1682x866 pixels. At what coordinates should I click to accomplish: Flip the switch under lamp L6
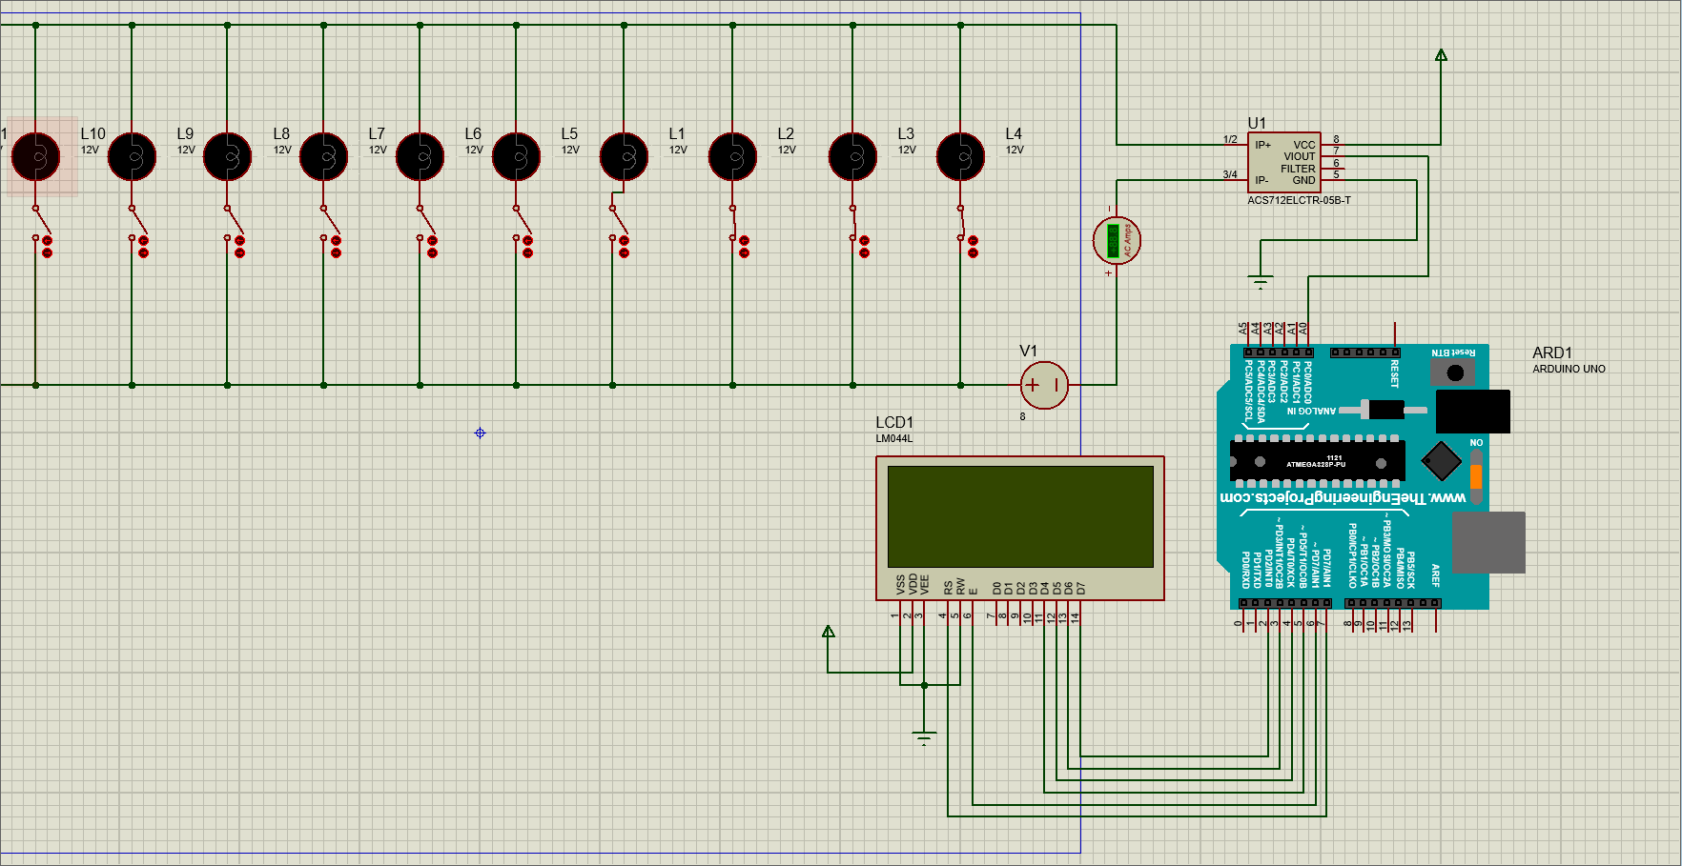click(x=427, y=230)
